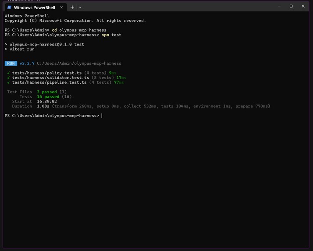Screen dimensions: 313x251
Task: Click the 77ms timing for pipeline.test.ts
Action: tap(119, 82)
